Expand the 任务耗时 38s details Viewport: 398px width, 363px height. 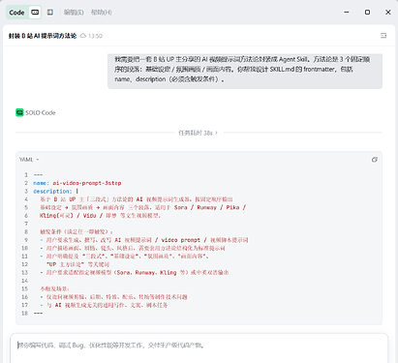pyautogui.click(x=199, y=133)
